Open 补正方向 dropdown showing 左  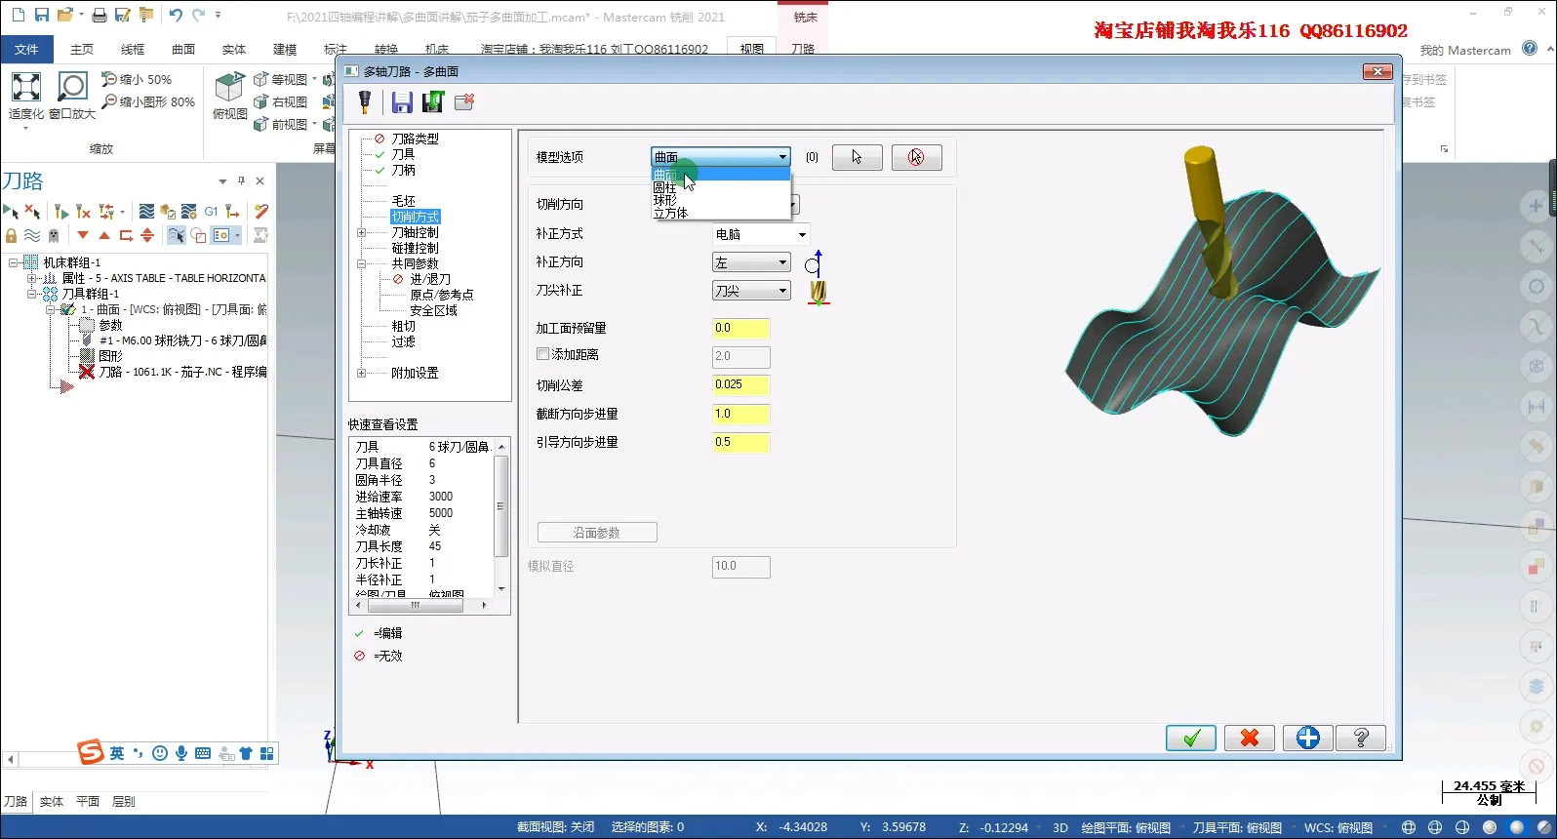751,262
